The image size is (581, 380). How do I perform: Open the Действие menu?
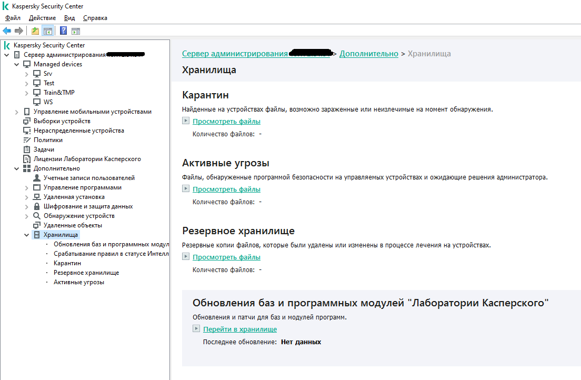point(42,18)
